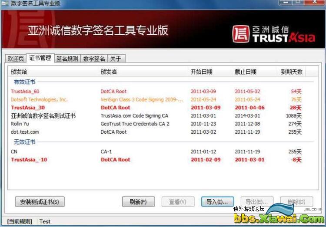Click the app icon in title bar
Image resolution: width=326 pixels, height=227 pixels.
4,3
